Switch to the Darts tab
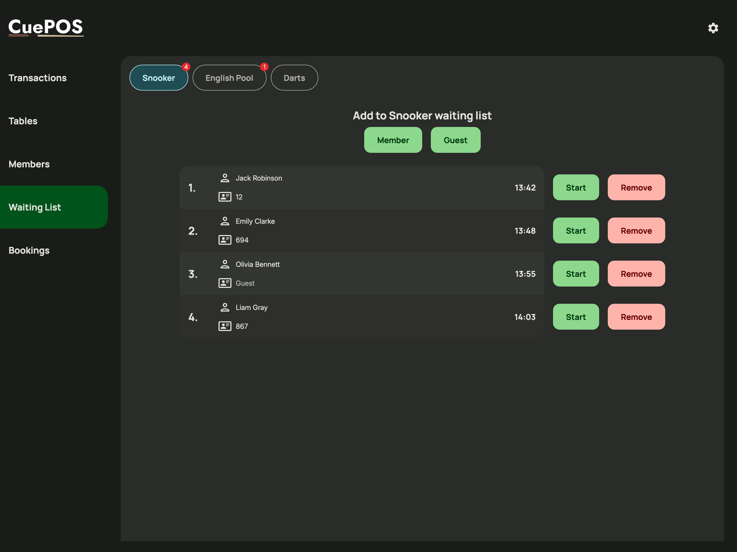 click(x=294, y=78)
